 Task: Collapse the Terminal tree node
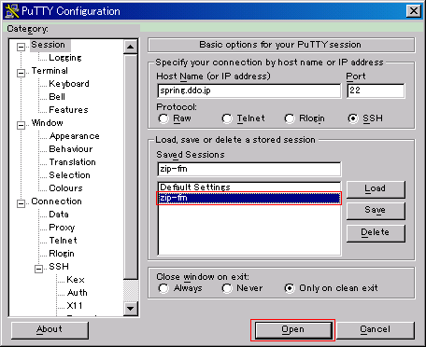21,73
